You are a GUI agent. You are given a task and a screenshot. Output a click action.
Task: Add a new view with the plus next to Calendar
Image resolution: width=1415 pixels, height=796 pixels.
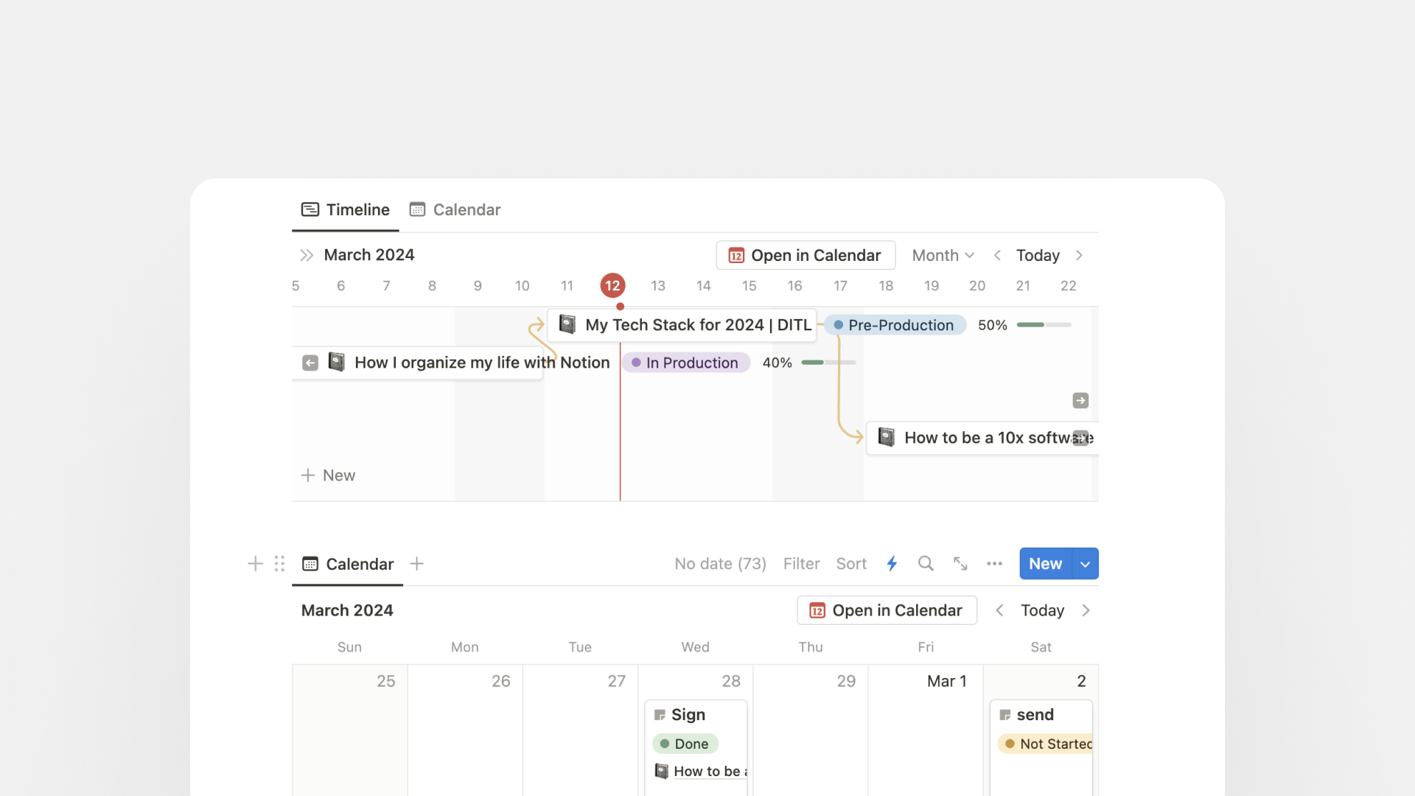(416, 564)
